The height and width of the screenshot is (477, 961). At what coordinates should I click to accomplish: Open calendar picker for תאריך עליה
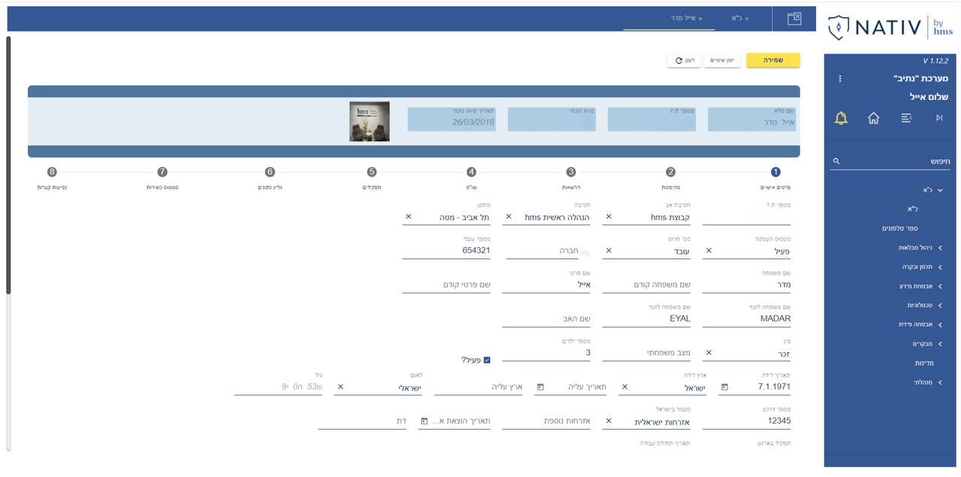coord(541,388)
